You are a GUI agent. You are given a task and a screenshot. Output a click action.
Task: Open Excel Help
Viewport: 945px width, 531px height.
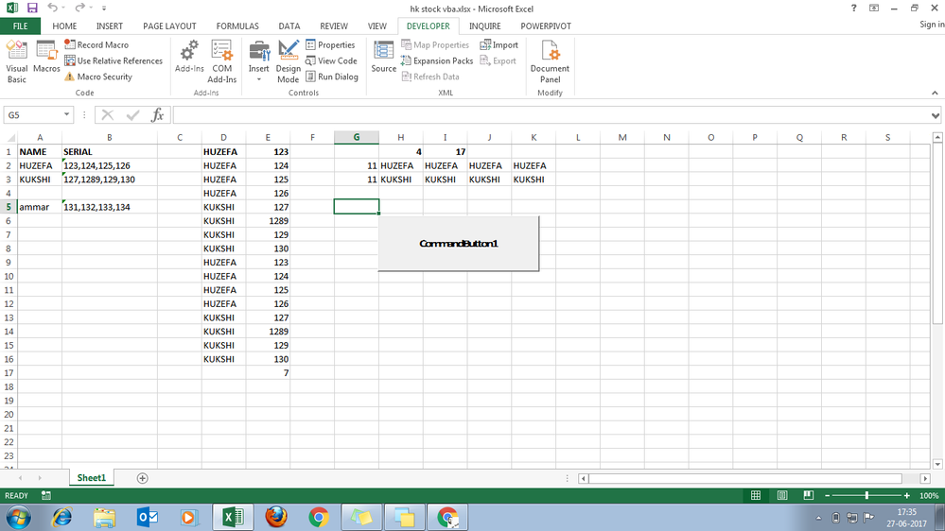click(853, 8)
